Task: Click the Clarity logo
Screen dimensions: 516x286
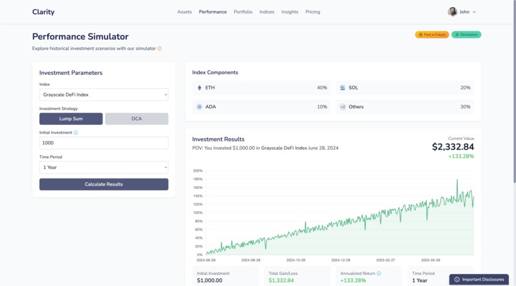Action: (43, 12)
